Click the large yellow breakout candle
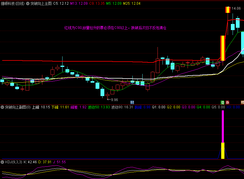The height and width of the screenshot is (179, 244). [x=223, y=48]
